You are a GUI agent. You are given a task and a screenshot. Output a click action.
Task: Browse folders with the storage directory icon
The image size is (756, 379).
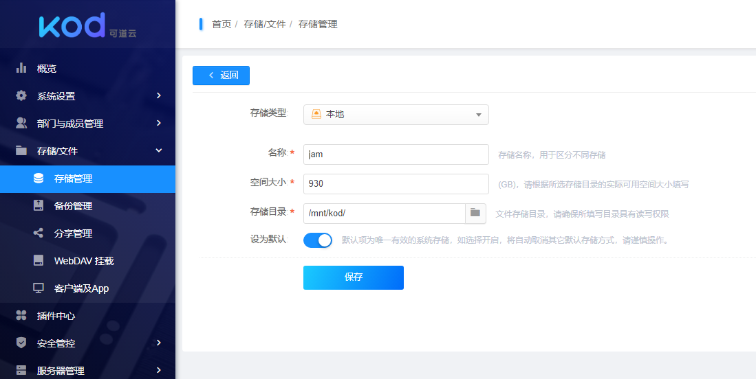tap(475, 214)
